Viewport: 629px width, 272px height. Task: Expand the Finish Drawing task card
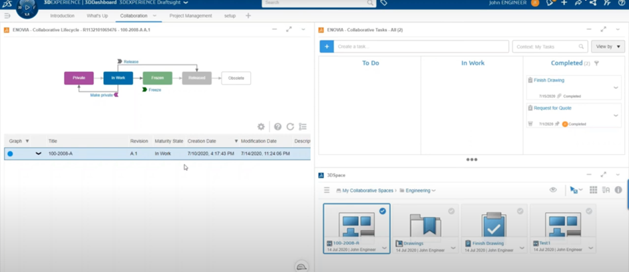tap(616, 87)
